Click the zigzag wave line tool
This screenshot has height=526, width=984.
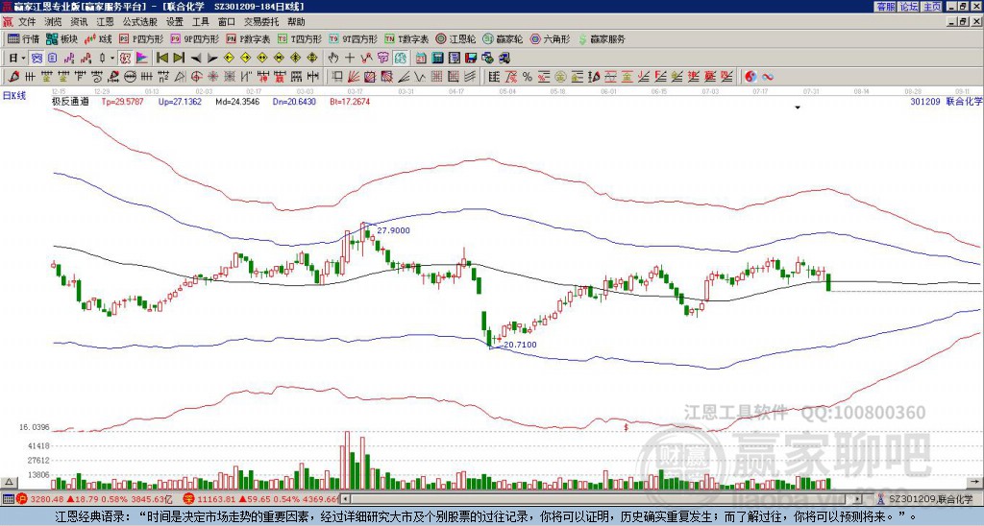point(420,77)
